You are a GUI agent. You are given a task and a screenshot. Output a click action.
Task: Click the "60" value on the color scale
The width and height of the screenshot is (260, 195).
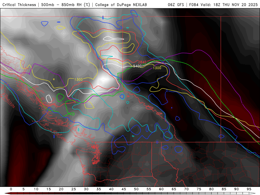[161, 189]
